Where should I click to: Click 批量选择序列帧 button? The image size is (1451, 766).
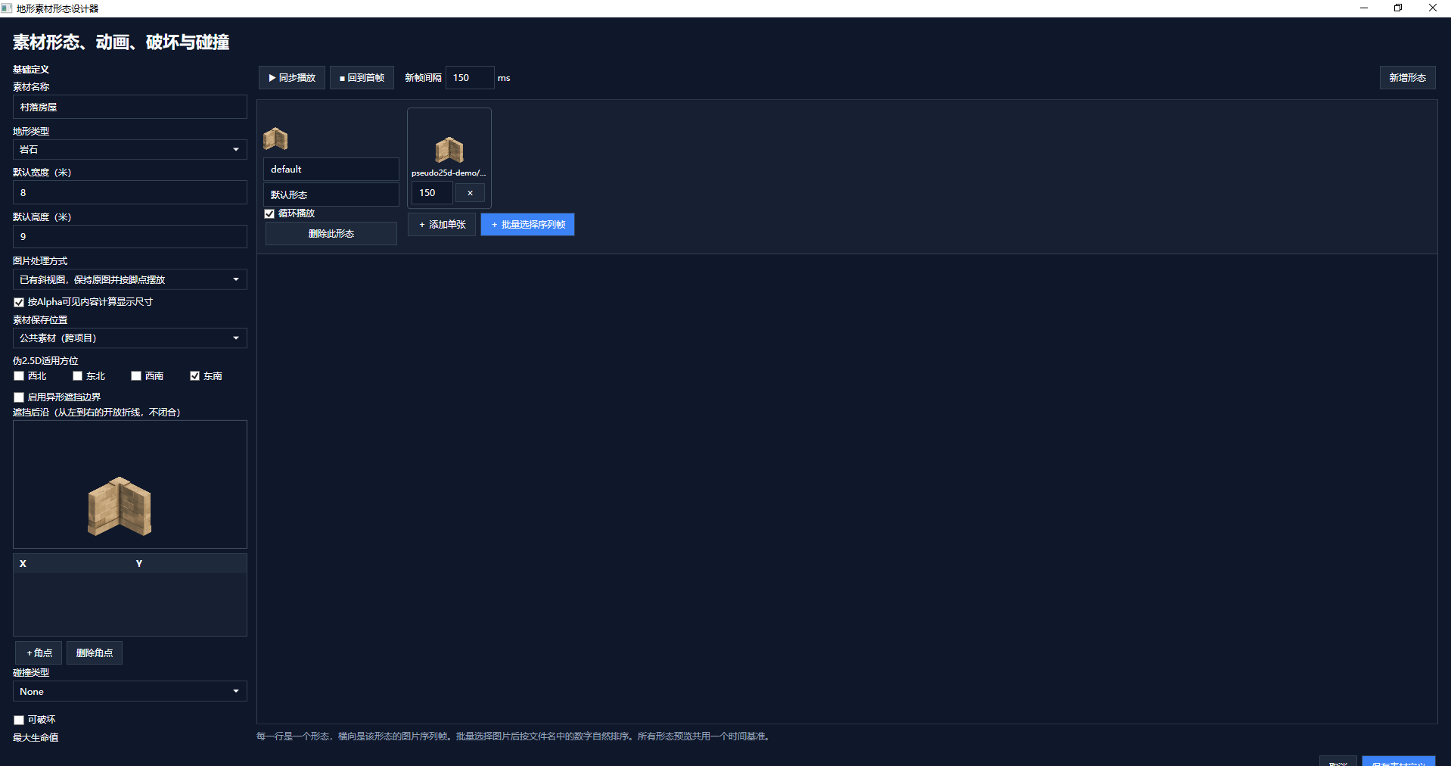point(527,225)
